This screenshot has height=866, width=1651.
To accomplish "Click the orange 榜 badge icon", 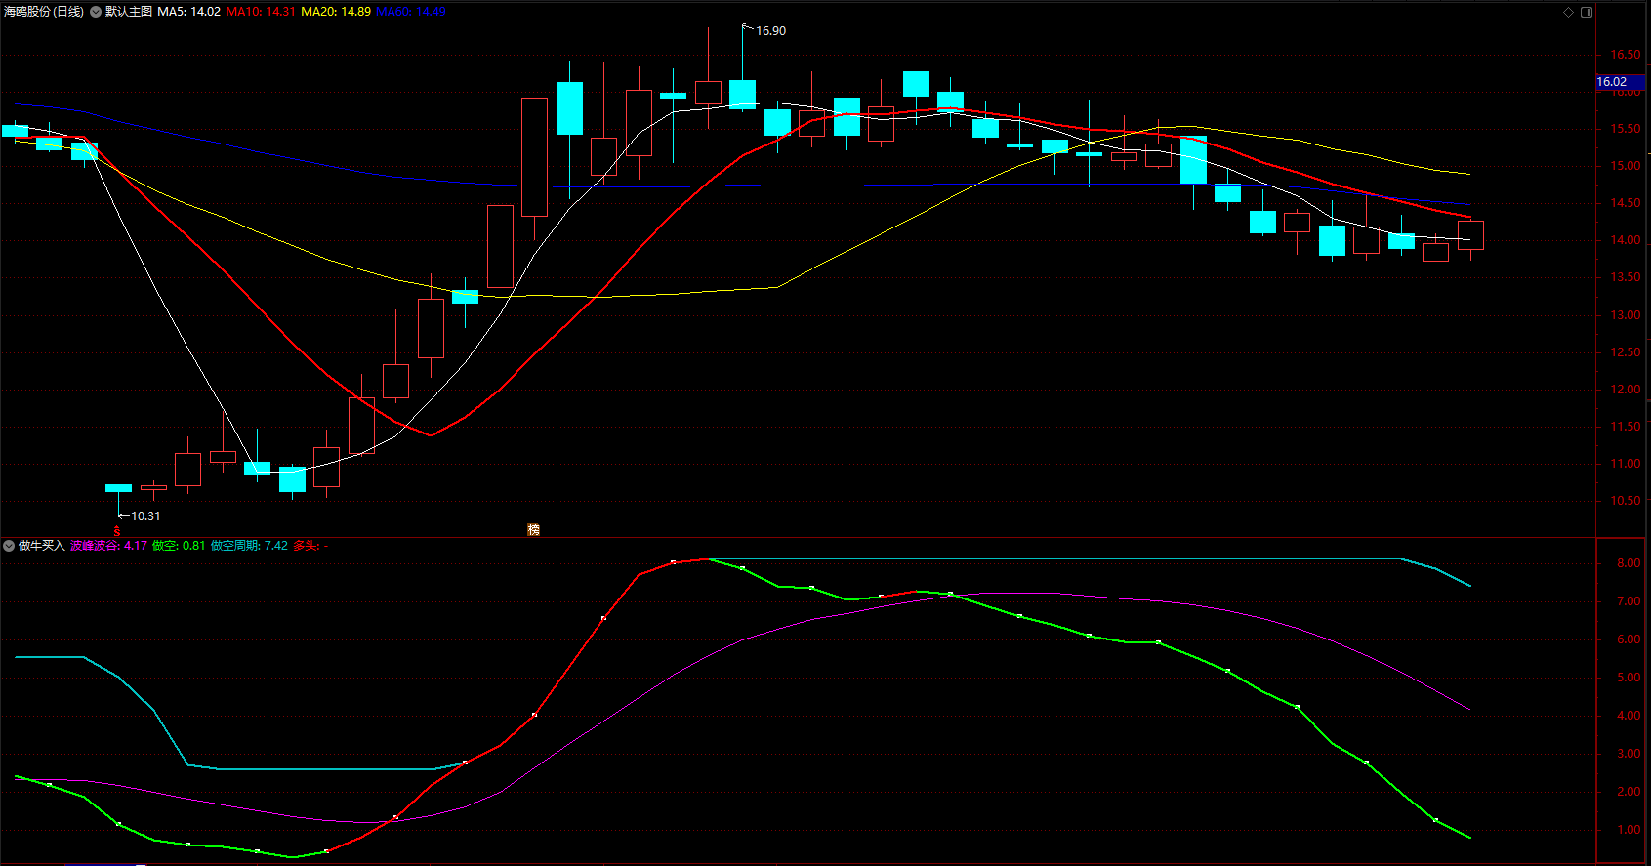I will (x=533, y=529).
